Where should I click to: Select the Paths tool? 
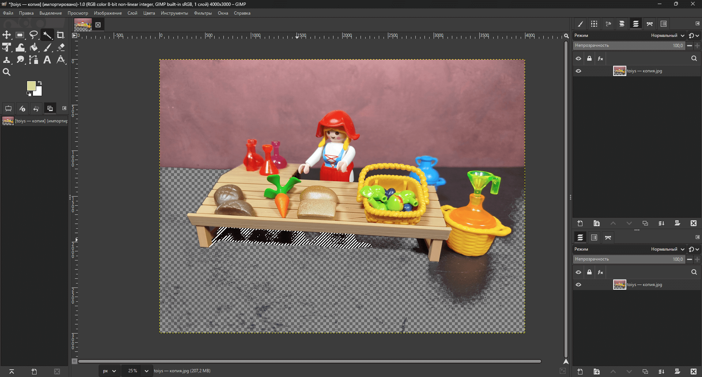tap(34, 60)
